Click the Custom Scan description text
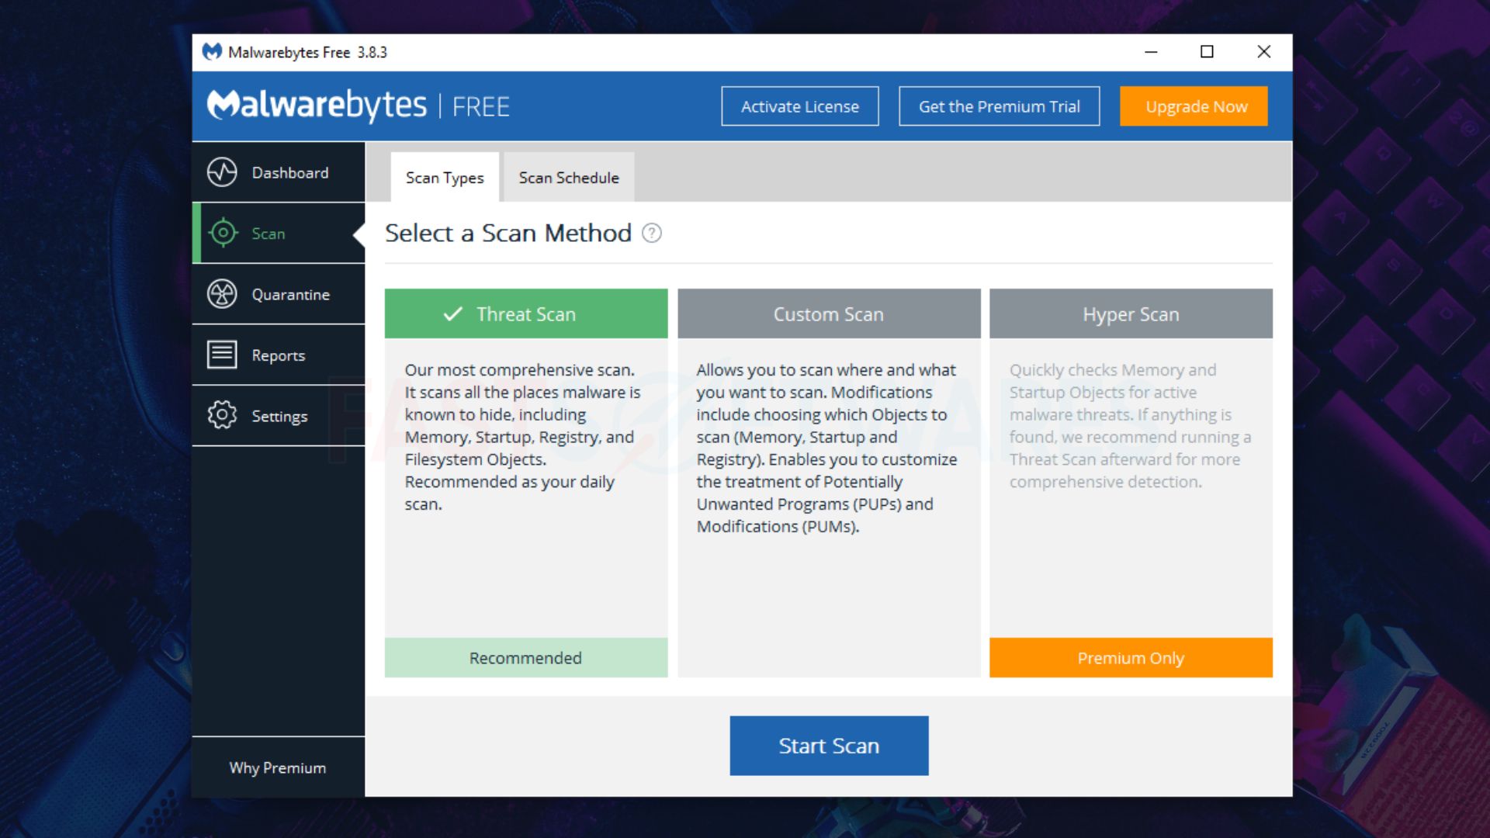The image size is (1490, 838). [x=826, y=448]
